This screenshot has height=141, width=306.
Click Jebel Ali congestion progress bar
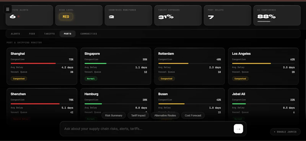click(x=263, y=104)
